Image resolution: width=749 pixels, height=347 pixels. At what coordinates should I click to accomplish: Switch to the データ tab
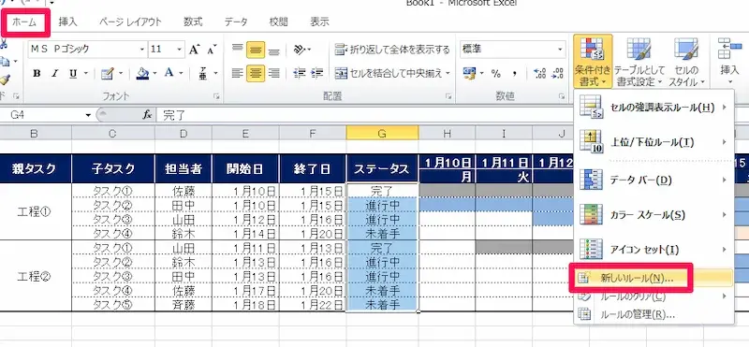pyautogui.click(x=237, y=22)
